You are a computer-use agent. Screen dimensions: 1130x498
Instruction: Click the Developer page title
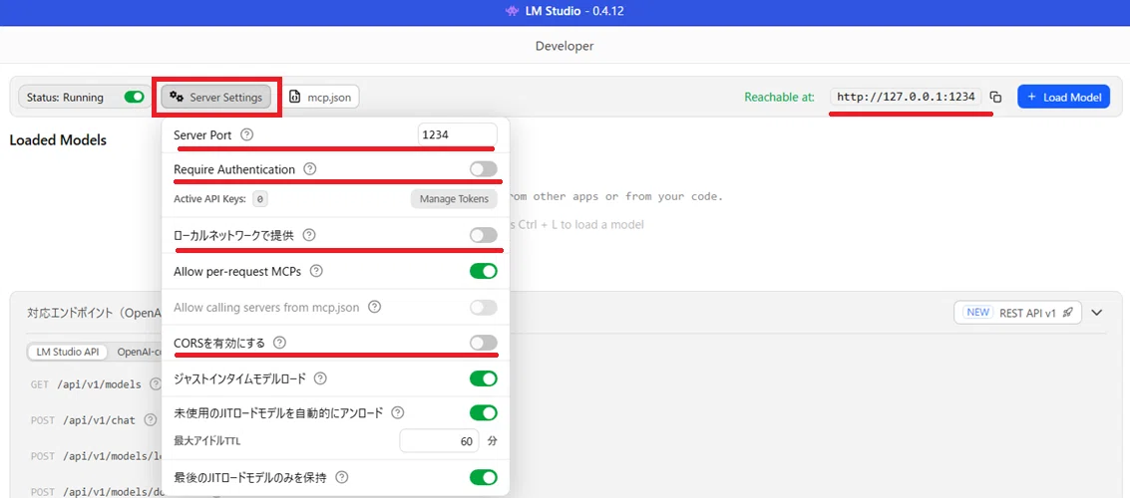tap(565, 46)
